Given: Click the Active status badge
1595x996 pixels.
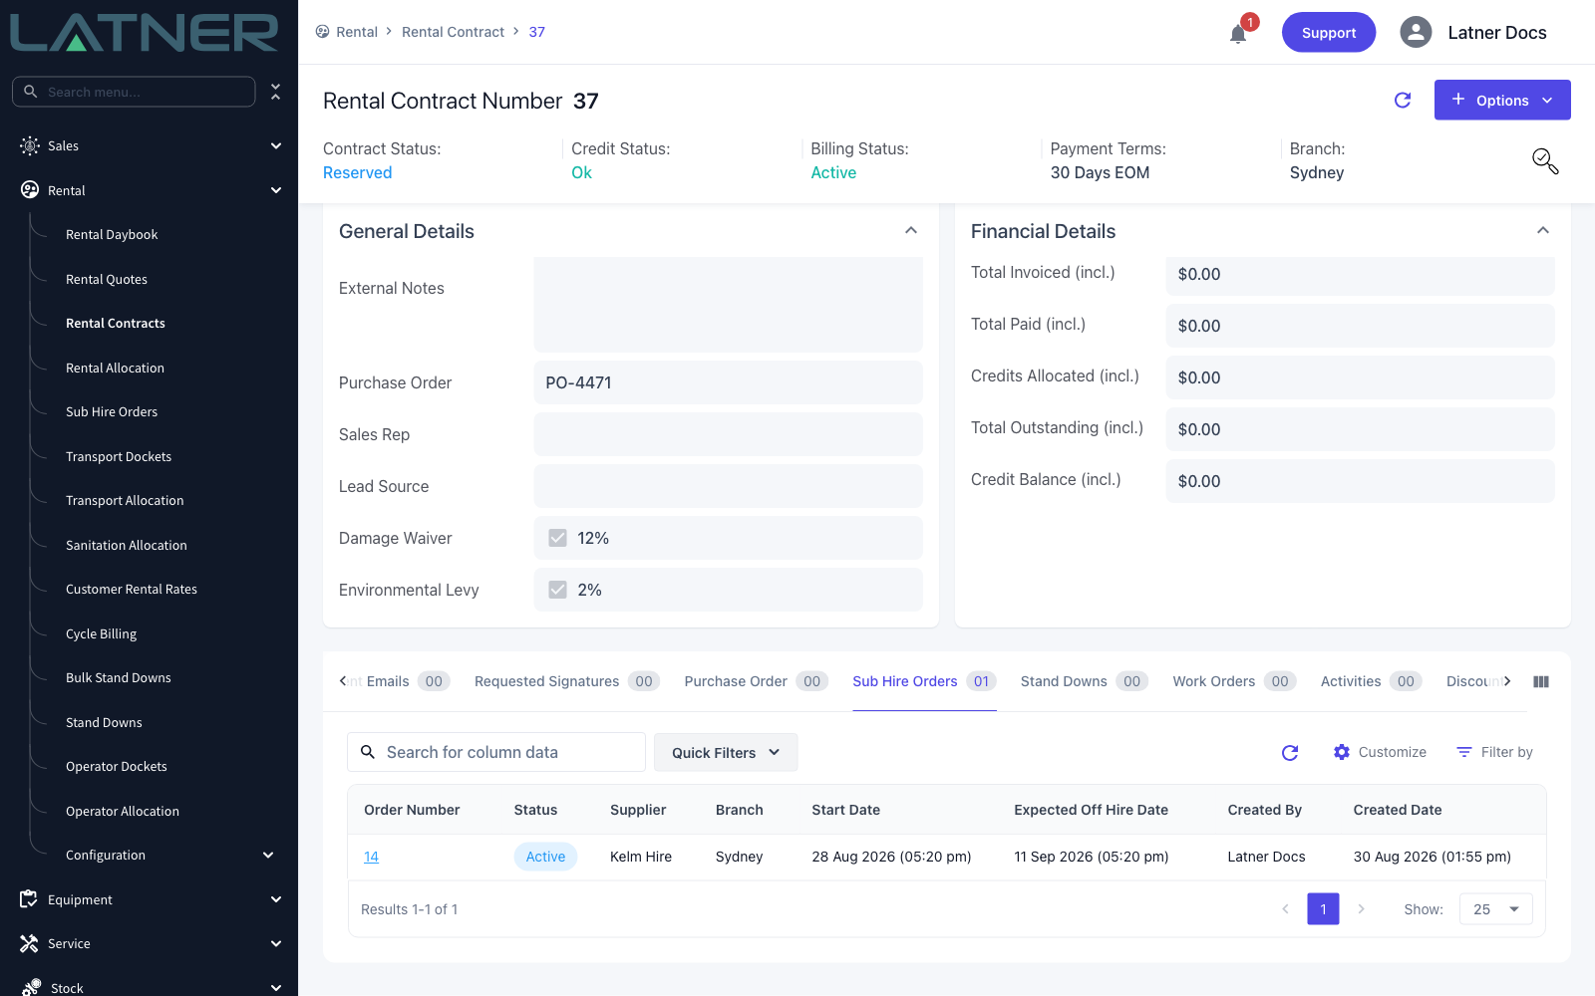Looking at the screenshot, I should 545,857.
